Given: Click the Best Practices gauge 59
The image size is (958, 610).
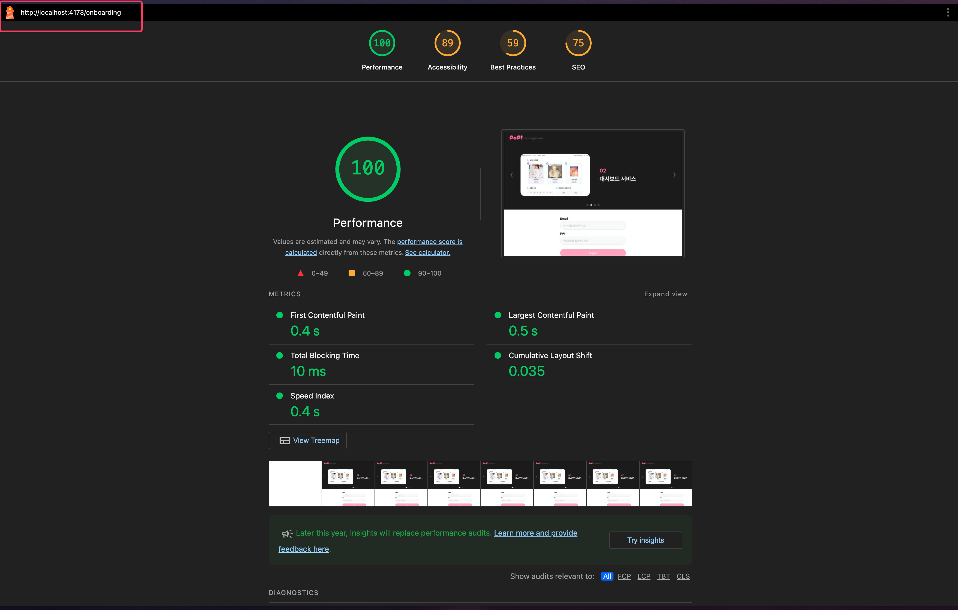Looking at the screenshot, I should click(x=513, y=43).
